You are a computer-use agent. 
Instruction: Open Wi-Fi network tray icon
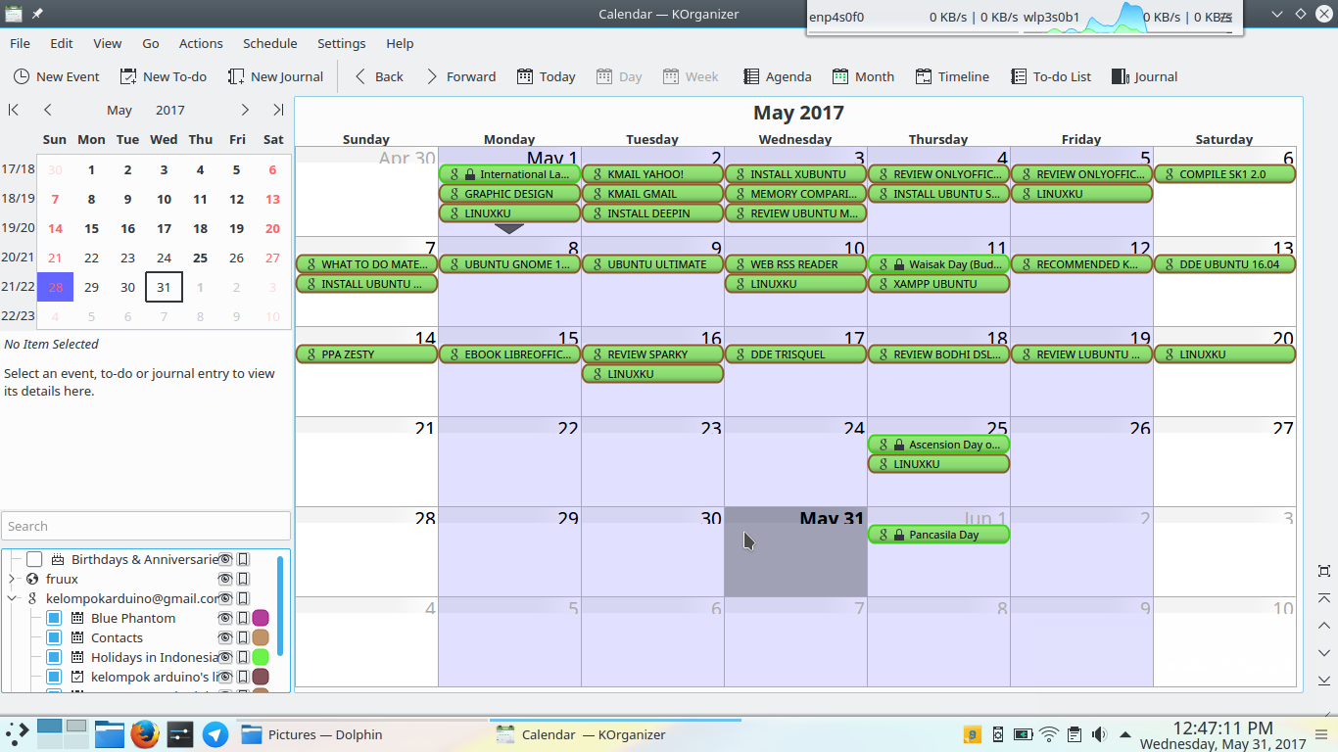coord(1049,734)
